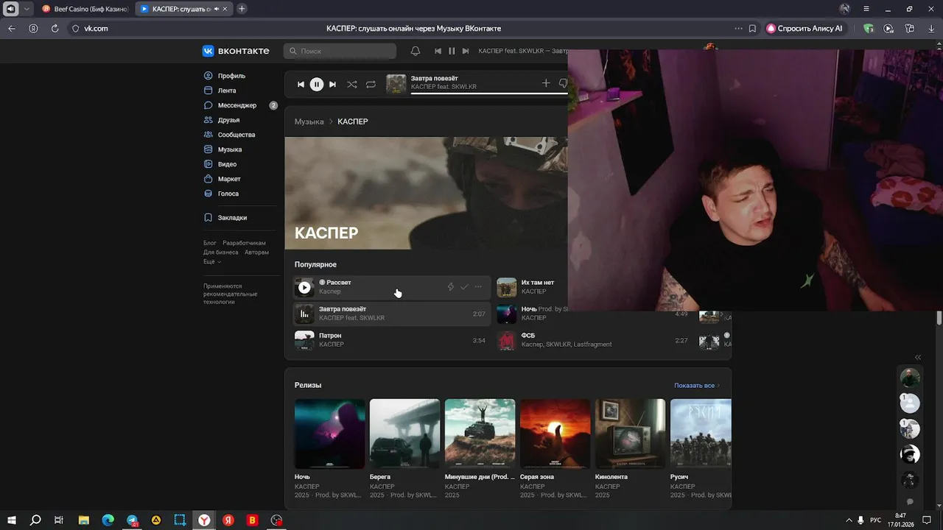Bookmark this page in browser toolbar
The width and height of the screenshot is (943, 530).
pos(752,28)
